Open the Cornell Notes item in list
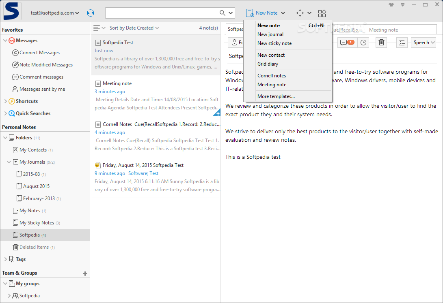 (x=156, y=137)
